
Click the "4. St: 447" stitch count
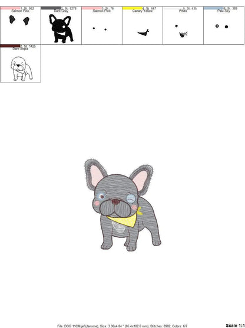(x=149, y=8)
